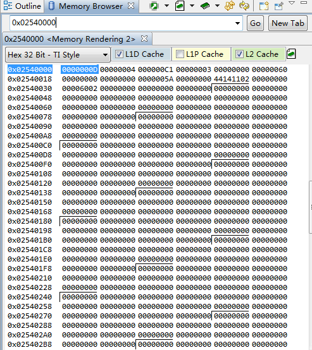Select the address 0x025400F0 row label
This screenshot has width=312, height=350.
(30, 164)
